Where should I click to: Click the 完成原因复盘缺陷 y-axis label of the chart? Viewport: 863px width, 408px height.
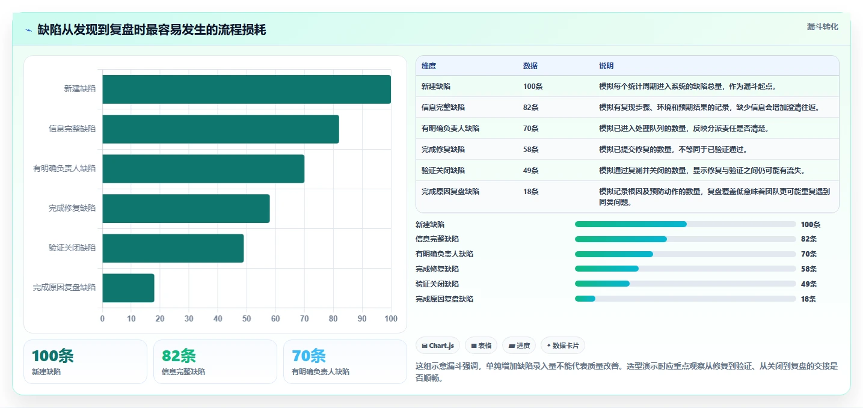pos(64,288)
